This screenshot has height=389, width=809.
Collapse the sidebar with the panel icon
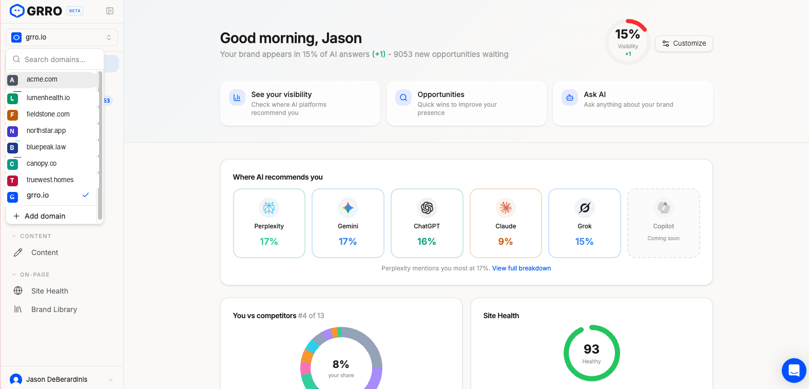[110, 11]
